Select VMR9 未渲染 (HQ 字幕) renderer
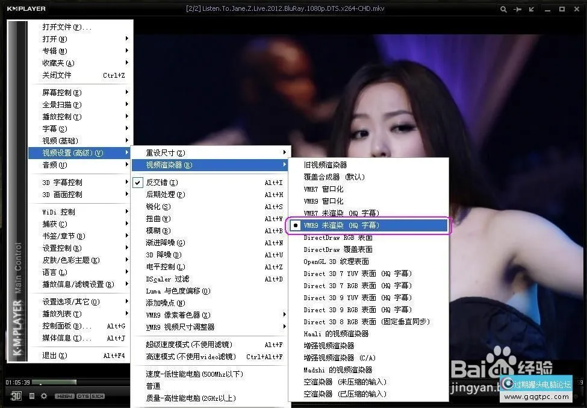The image size is (587, 408). [367, 225]
